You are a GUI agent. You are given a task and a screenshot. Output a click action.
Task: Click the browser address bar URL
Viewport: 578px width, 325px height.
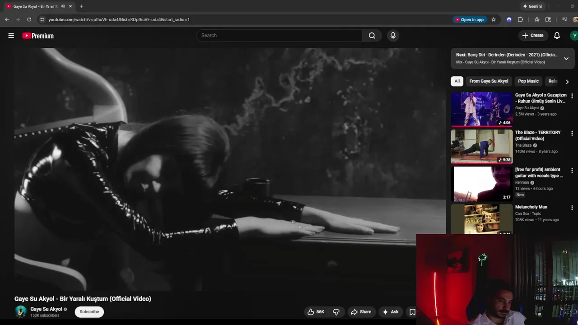(119, 19)
